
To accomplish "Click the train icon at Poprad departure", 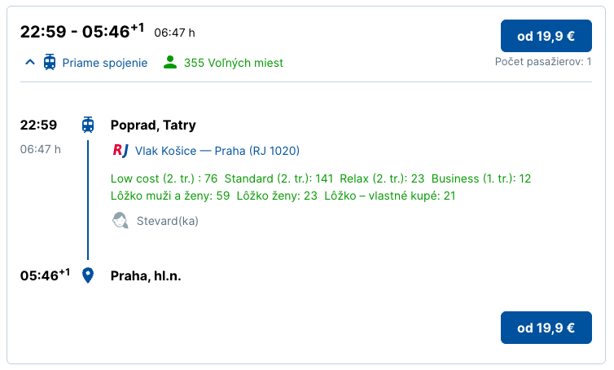I will click(x=88, y=125).
